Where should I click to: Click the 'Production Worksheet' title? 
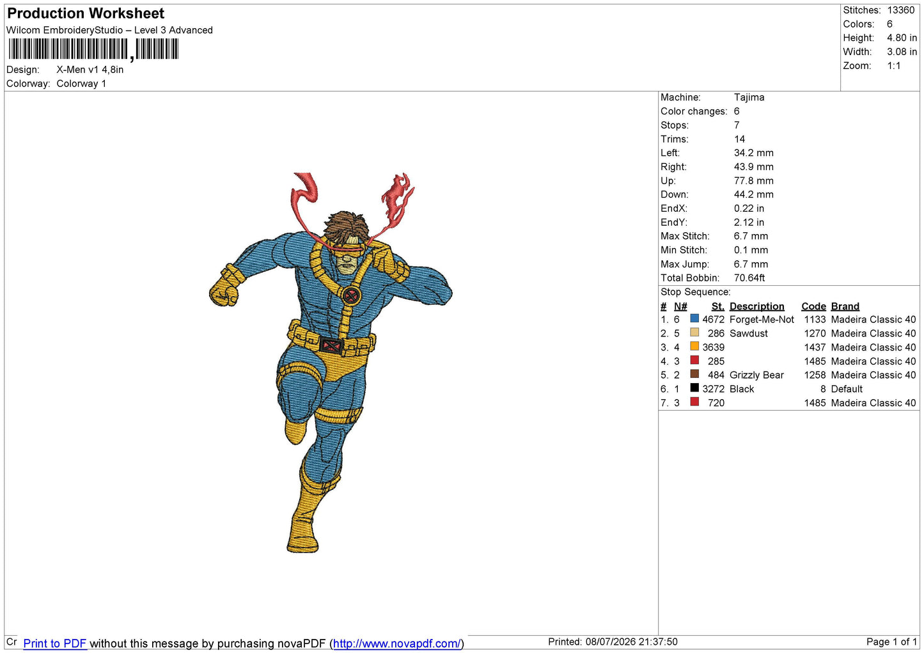(x=86, y=13)
